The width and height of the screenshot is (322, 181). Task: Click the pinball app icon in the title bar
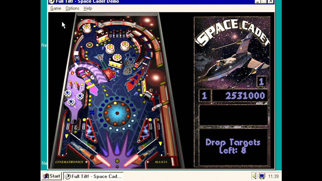click(x=52, y=2)
